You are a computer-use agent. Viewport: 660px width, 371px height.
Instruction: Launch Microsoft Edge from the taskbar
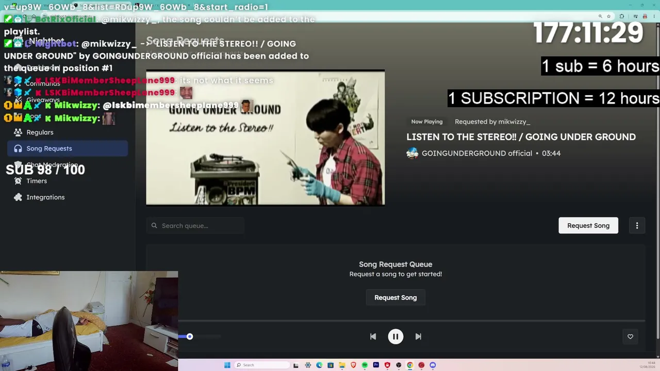click(x=319, y=365)
